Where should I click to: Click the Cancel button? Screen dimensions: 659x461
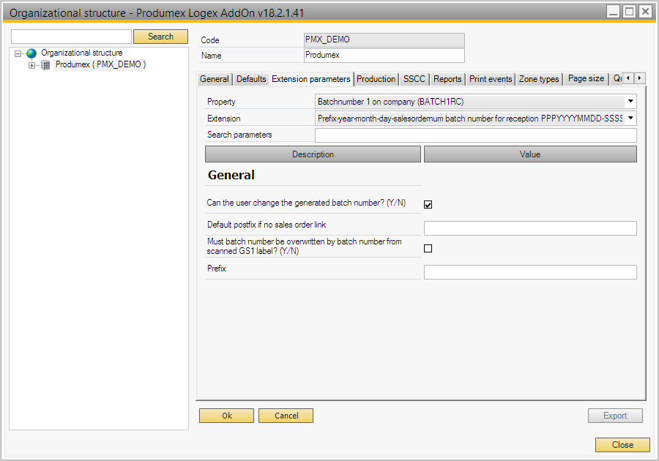(286, 416)
